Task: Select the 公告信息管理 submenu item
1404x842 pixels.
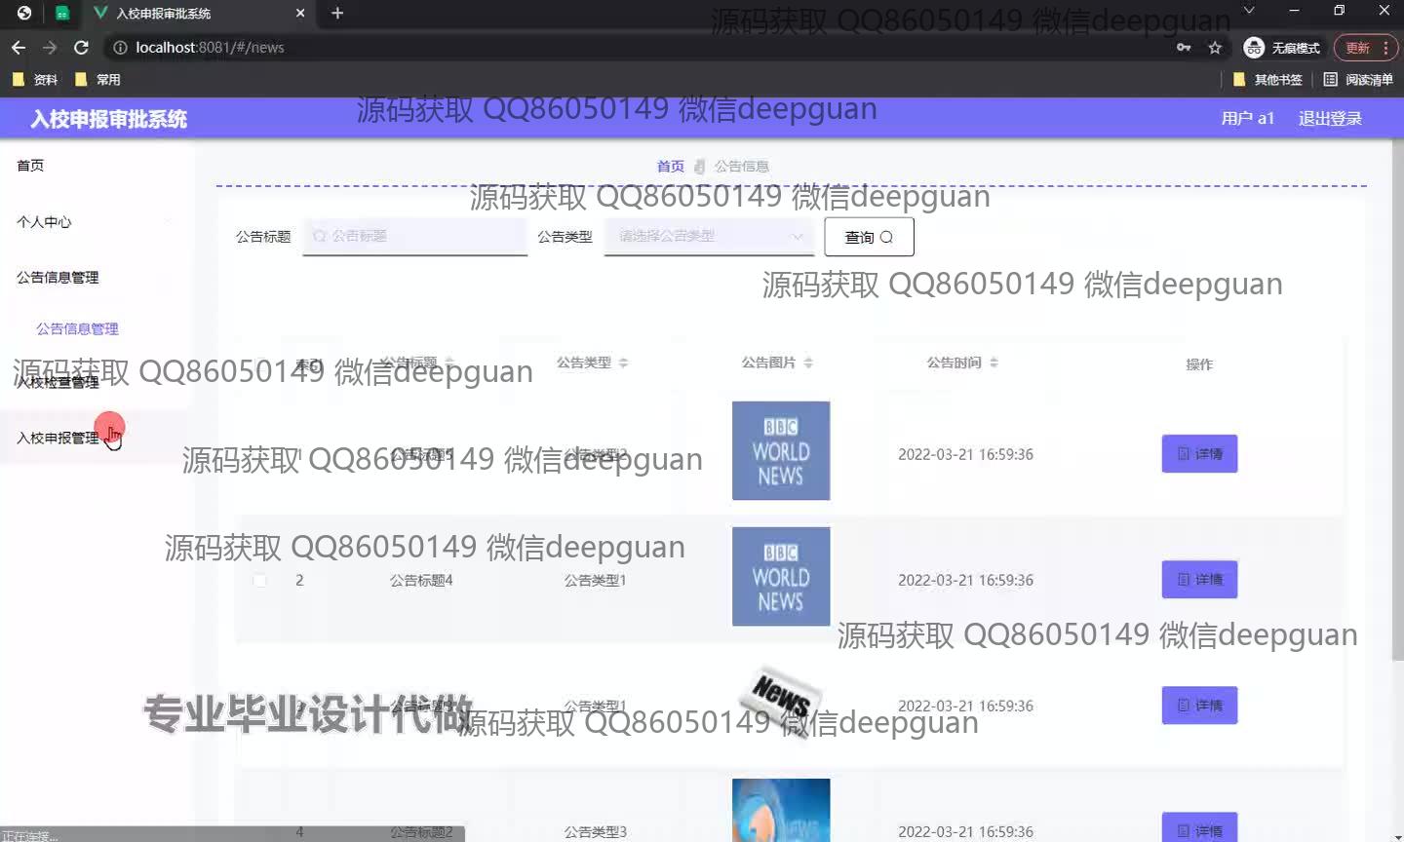Action: point(77,329)
